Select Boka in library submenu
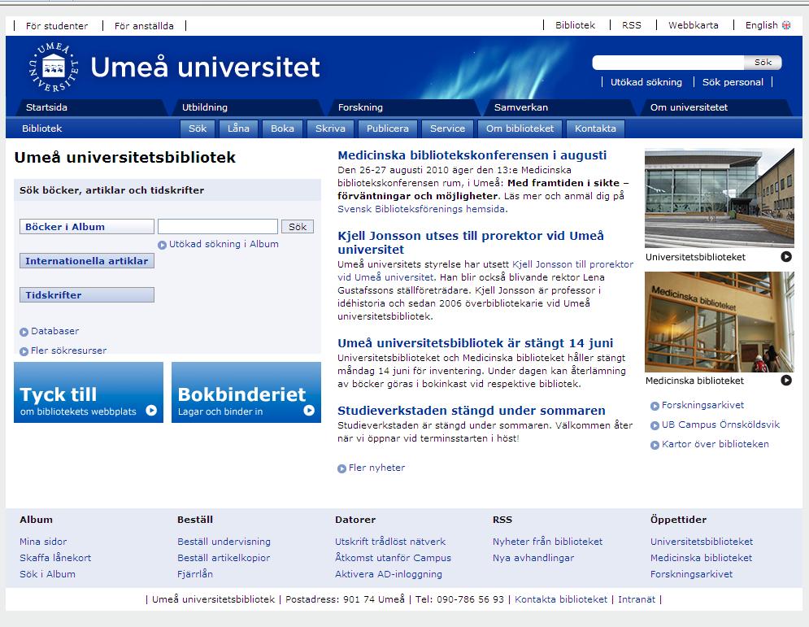Viewport: 809px width, 627px height. point(282,128)
